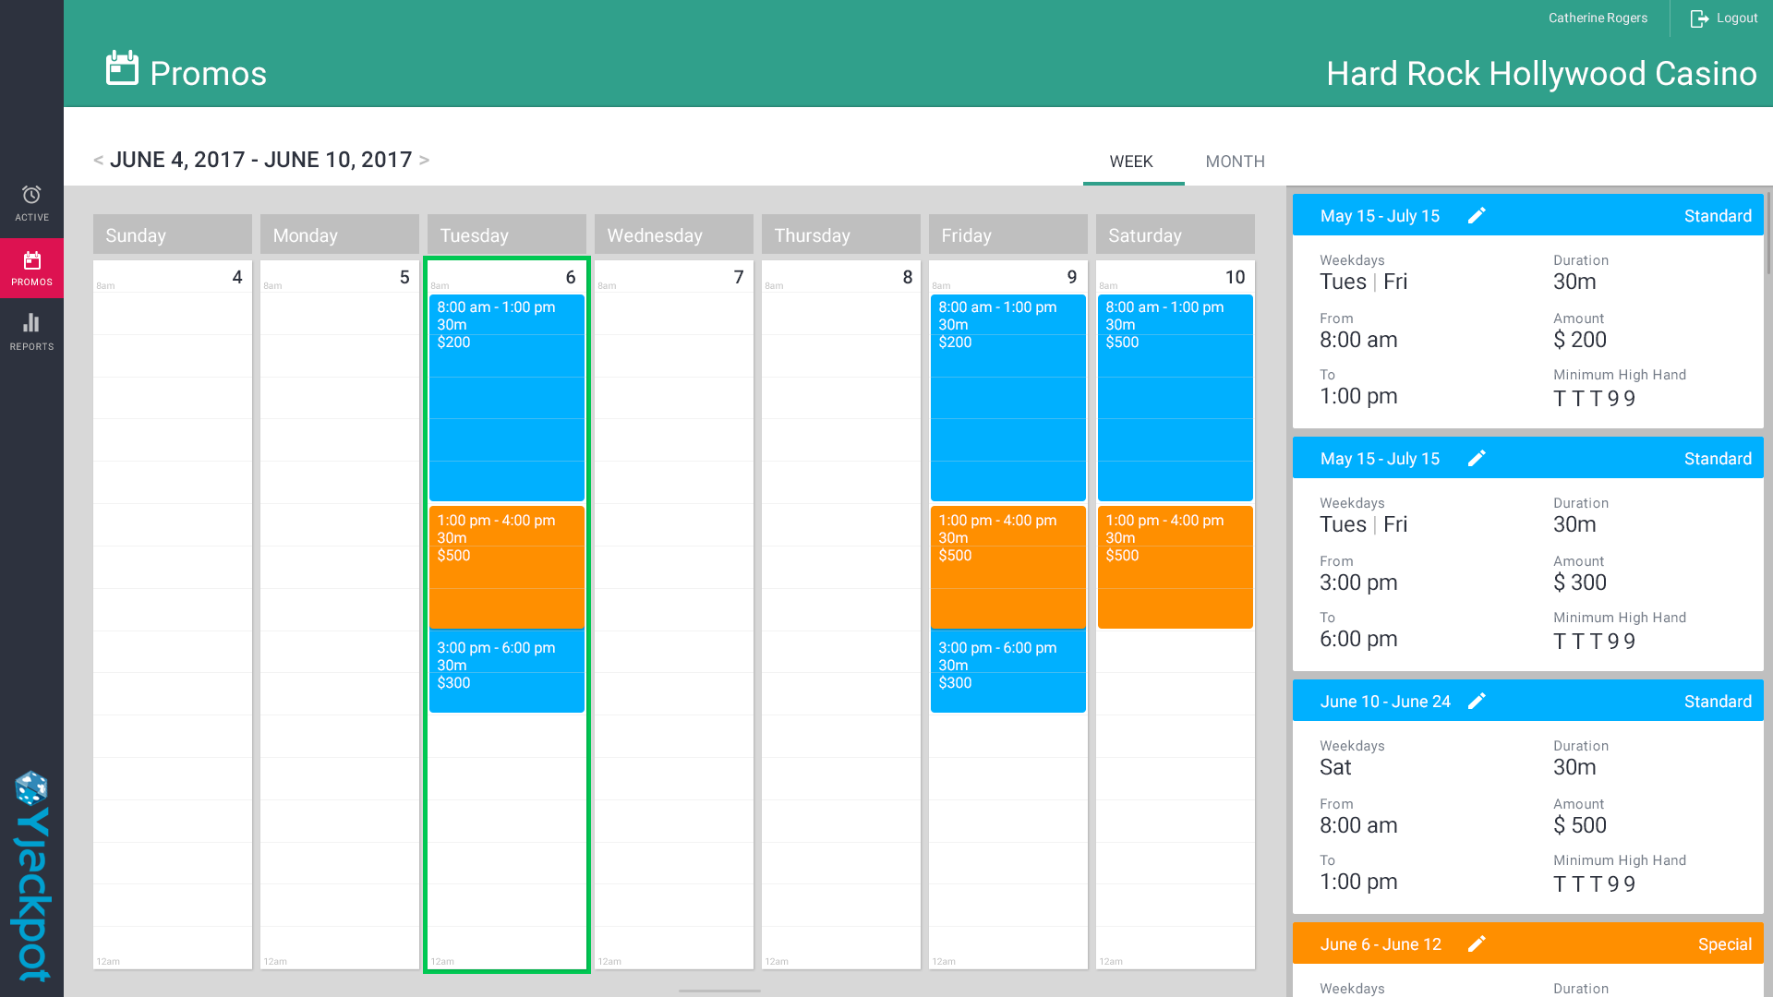Image resolution: width=1773 pixels, height=997 pixels.
Task: Open the Reports bar chart icon
Action: 31,323
